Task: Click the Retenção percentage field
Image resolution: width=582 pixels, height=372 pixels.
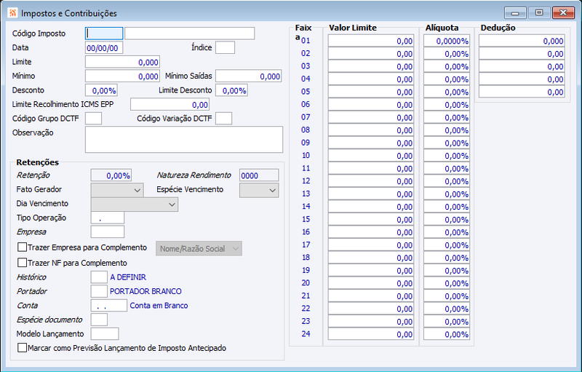Action: [111, 175]
